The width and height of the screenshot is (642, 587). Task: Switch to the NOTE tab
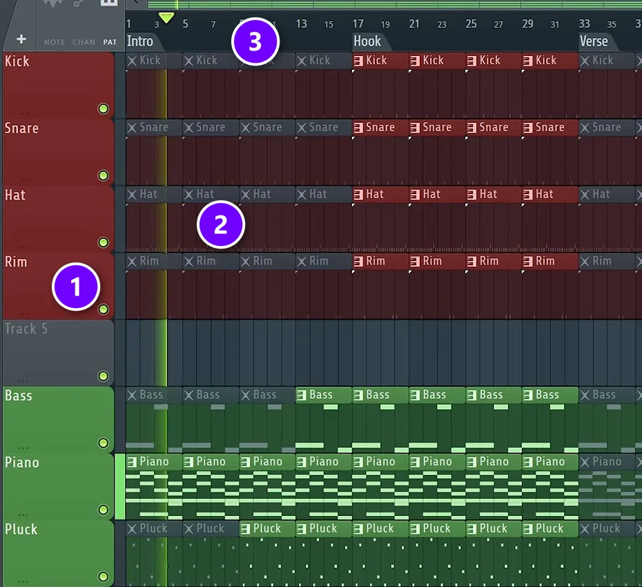pos(55,42)
